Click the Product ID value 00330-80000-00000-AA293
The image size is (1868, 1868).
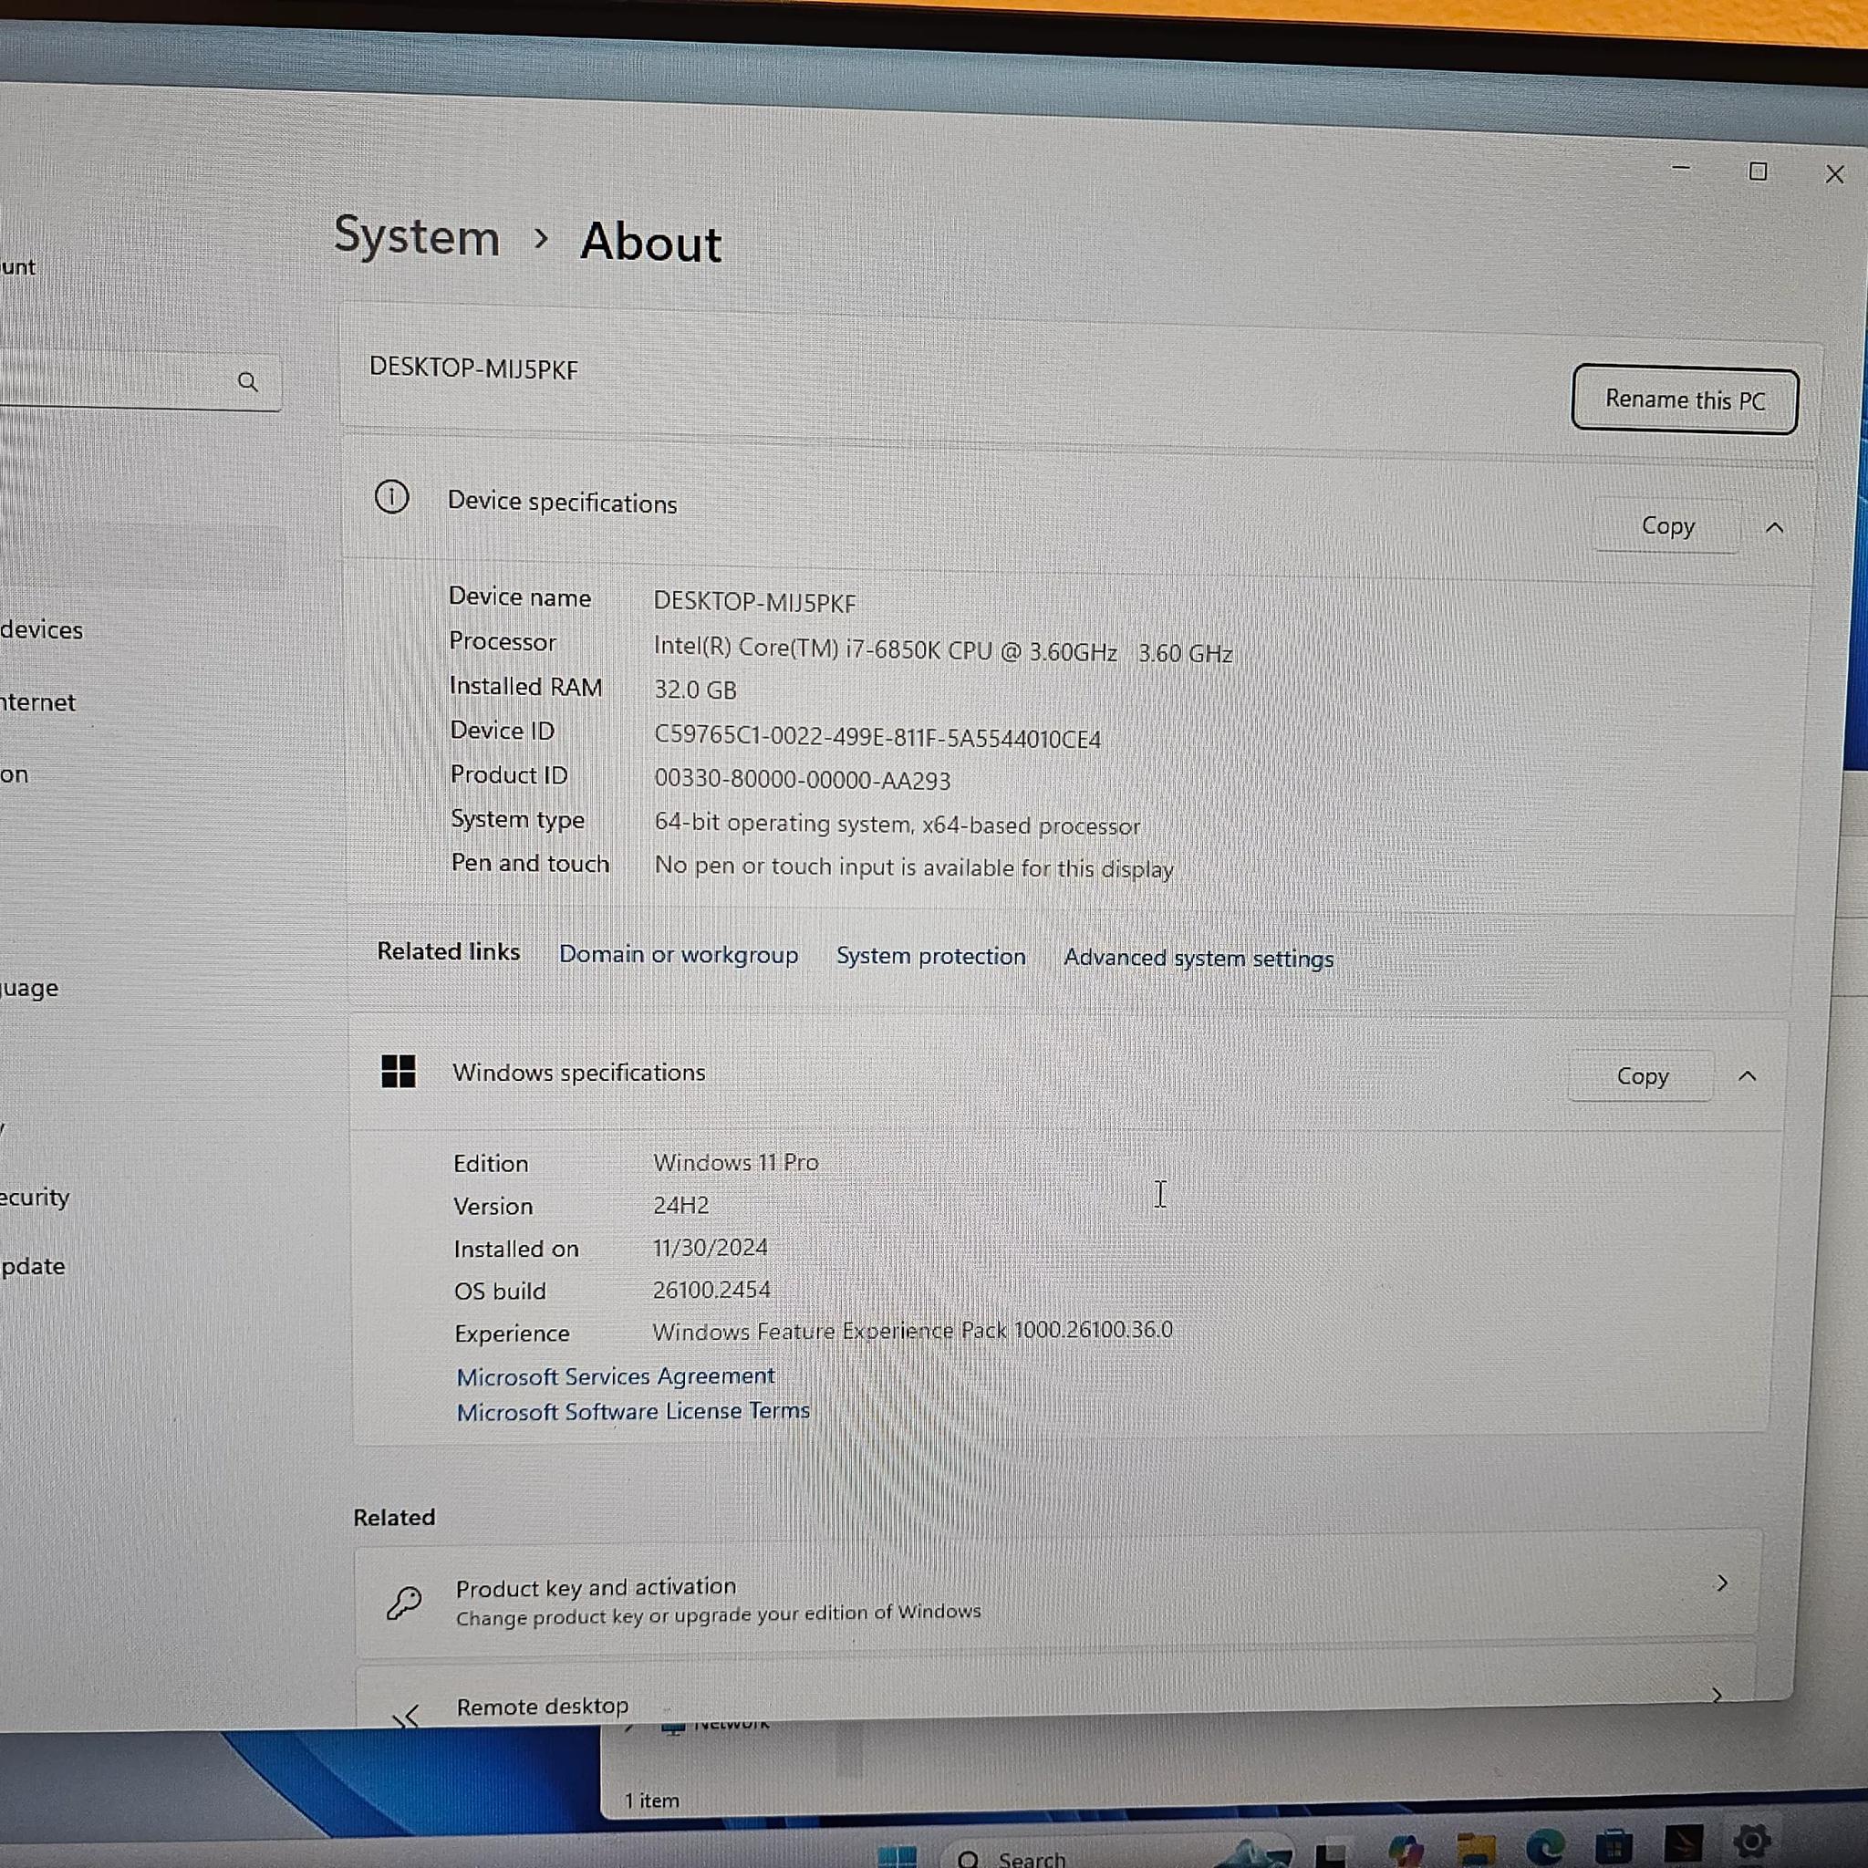[x=802, y=779]
